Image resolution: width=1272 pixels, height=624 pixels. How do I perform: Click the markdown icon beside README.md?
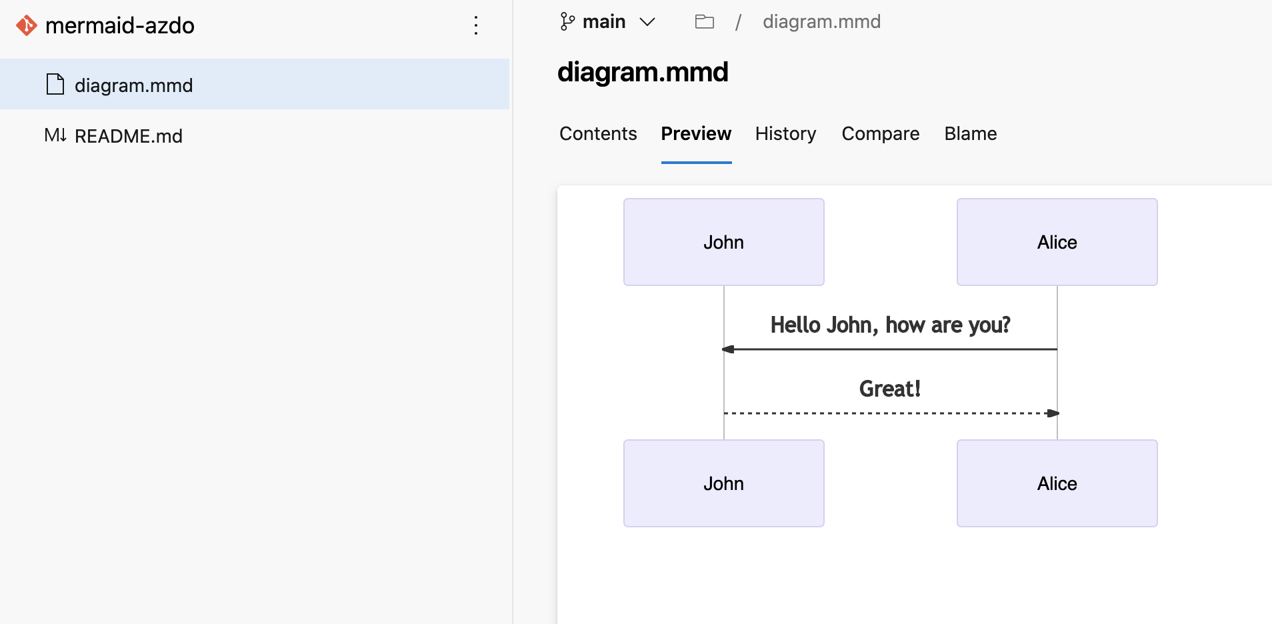pos(56,136)
